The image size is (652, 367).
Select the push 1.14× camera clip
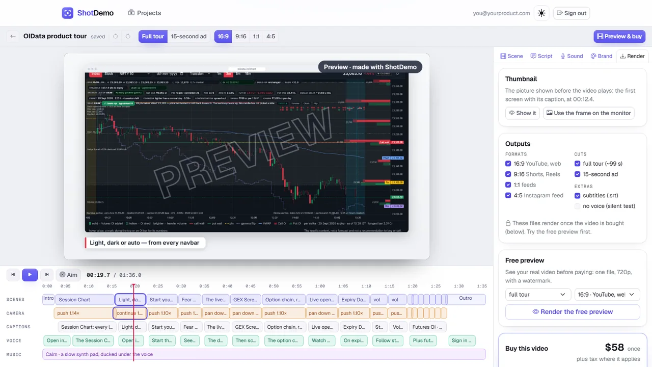(84, 313)
